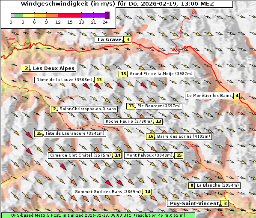Select Roche Faurio (3730m) label

coord(129,121)
